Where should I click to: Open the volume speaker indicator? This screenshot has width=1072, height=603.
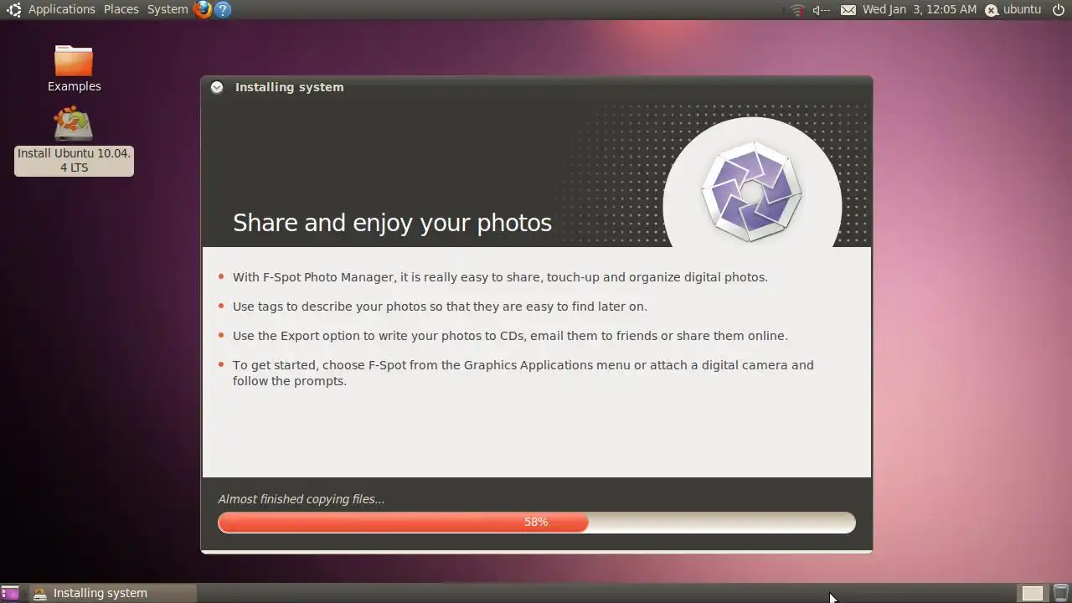tap(821, 10)
